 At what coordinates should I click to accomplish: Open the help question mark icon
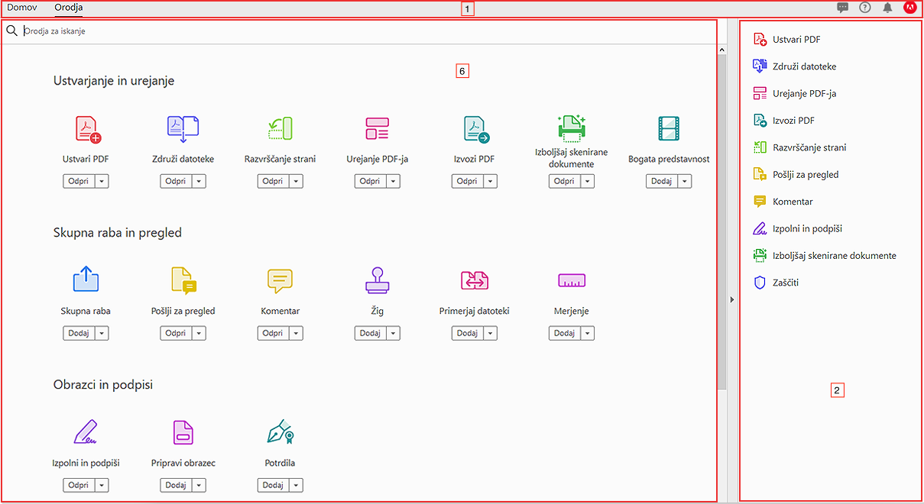(x=865, y=8)
